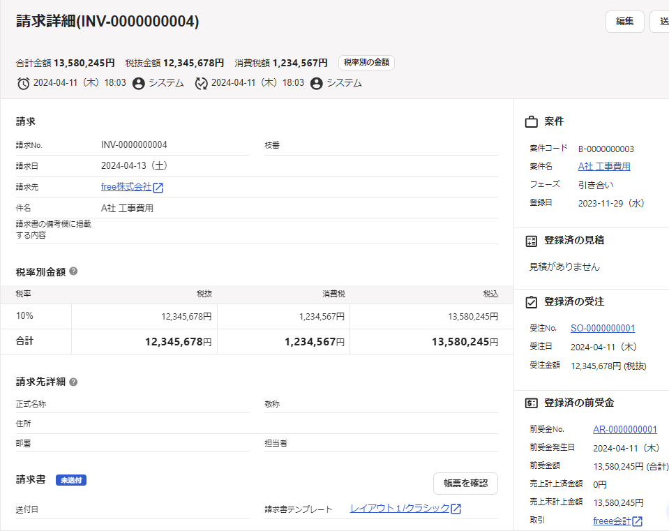Click the order amount 12,345,678円 (税抜)
The height and width of the screenshot is (531, 669).
(x=609, y=366)
